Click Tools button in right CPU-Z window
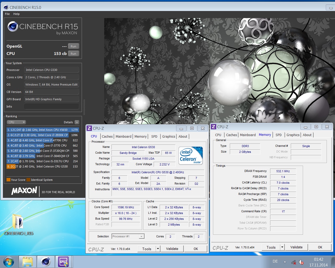Screen dimensions: 335x268 271,247
